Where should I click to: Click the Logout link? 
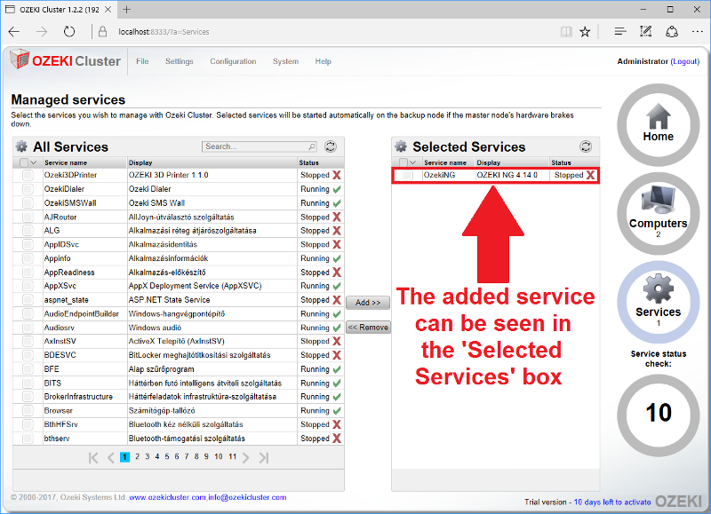pyautogui.click(x=685, y=61)
